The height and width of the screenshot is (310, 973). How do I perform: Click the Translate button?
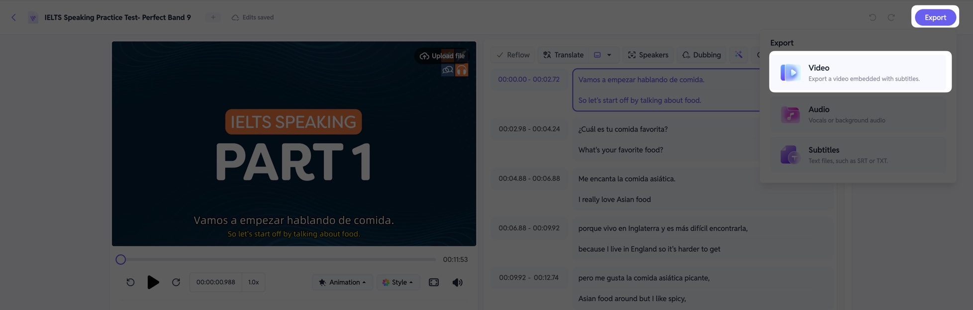click(x=563, y=55)
